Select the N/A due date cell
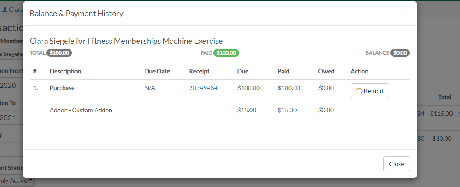This screenshot has height=187, width=460. click(x=150, y=88)
